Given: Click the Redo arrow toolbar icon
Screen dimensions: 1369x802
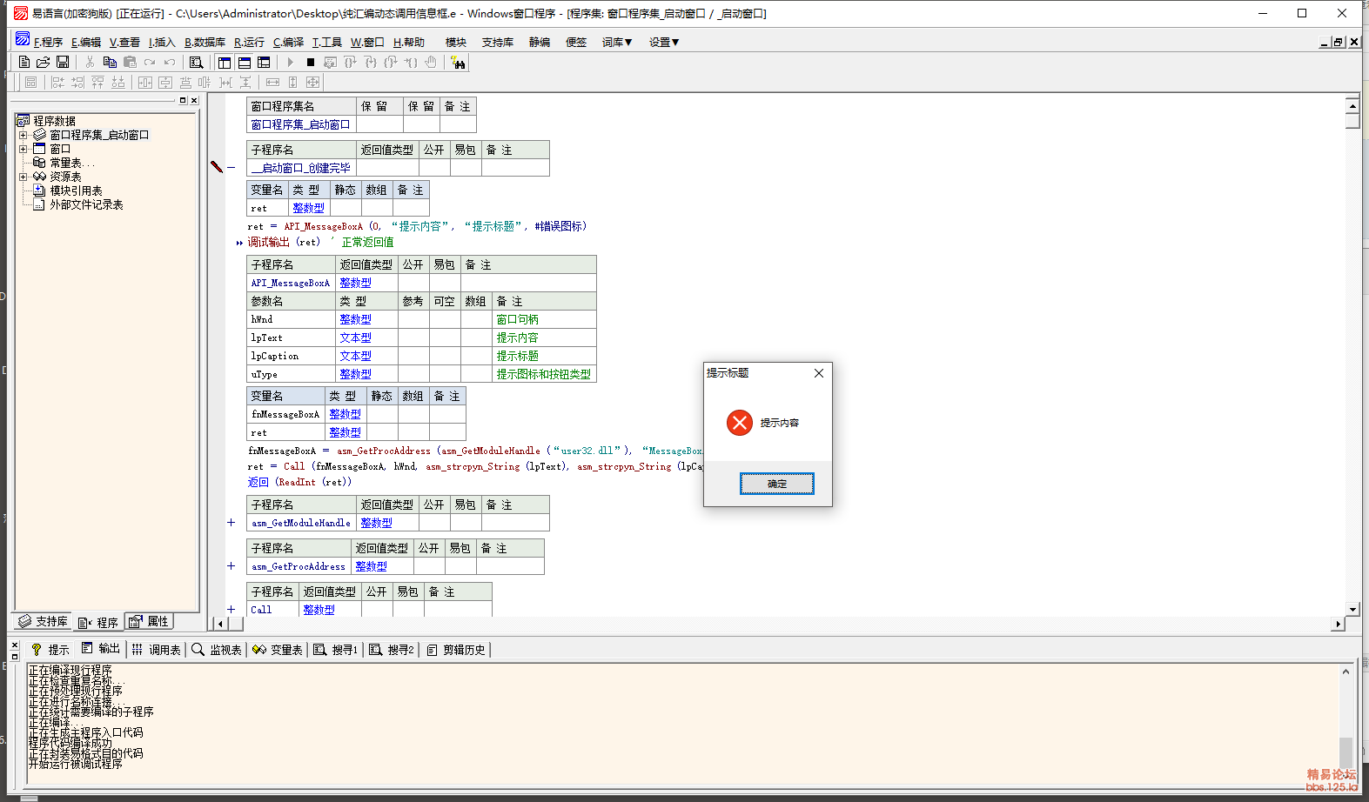Looking at the screenshot, I should coord(150,63).
